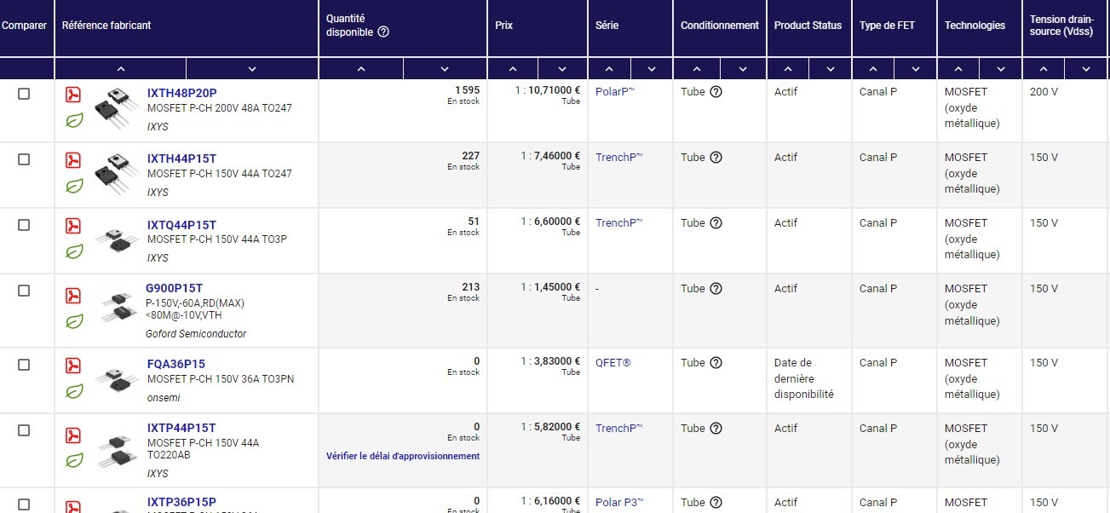Tick the compare checkbox for IXTH48P20P
The image size is (1110, 513).
coord(24,94)
